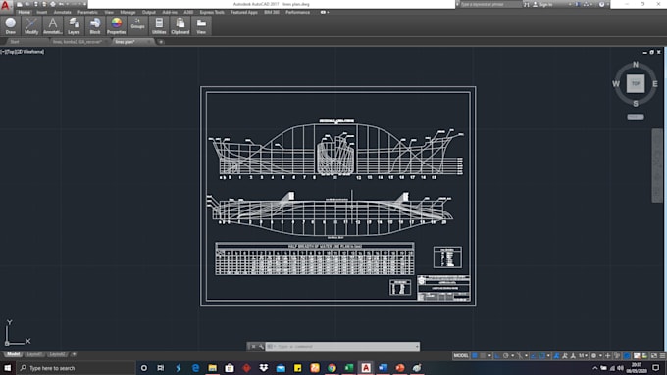Expand the Clipboard ribbon panel
Screen dimensions: 667x375
[180, 25]
